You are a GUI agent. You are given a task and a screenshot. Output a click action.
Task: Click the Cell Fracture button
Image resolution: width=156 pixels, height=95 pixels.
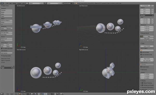click(x=7, y=53)
